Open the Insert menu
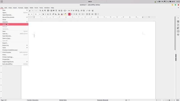 tap(15, 8)
